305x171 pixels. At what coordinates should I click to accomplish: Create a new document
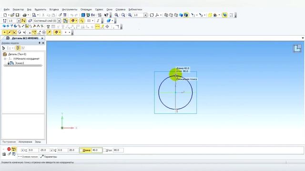[5, 15]
